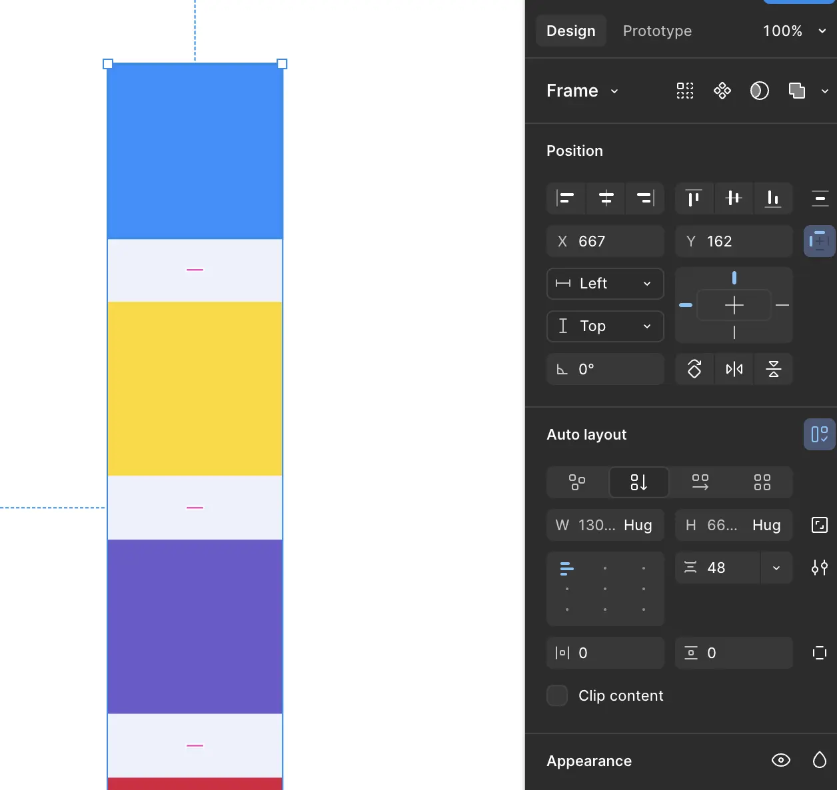Click the flip horizontal icon
This screenshot has height=790, width=837.
734,369
